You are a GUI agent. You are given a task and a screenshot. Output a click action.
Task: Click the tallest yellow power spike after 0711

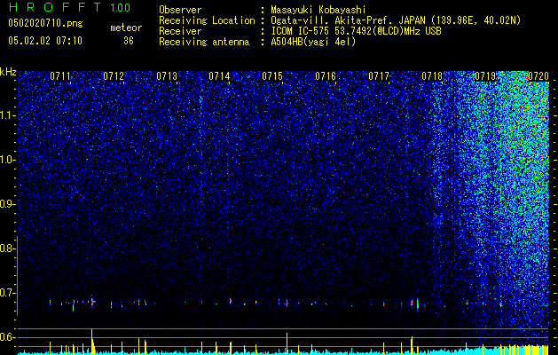pos(91,341)
